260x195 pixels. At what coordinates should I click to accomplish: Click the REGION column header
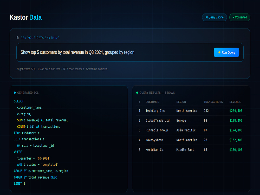181,102
